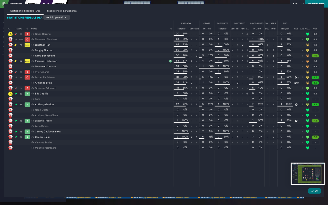Open the profile of player Jonathan Tah
This screenshot has width=328, height=205.
(43, 45)
